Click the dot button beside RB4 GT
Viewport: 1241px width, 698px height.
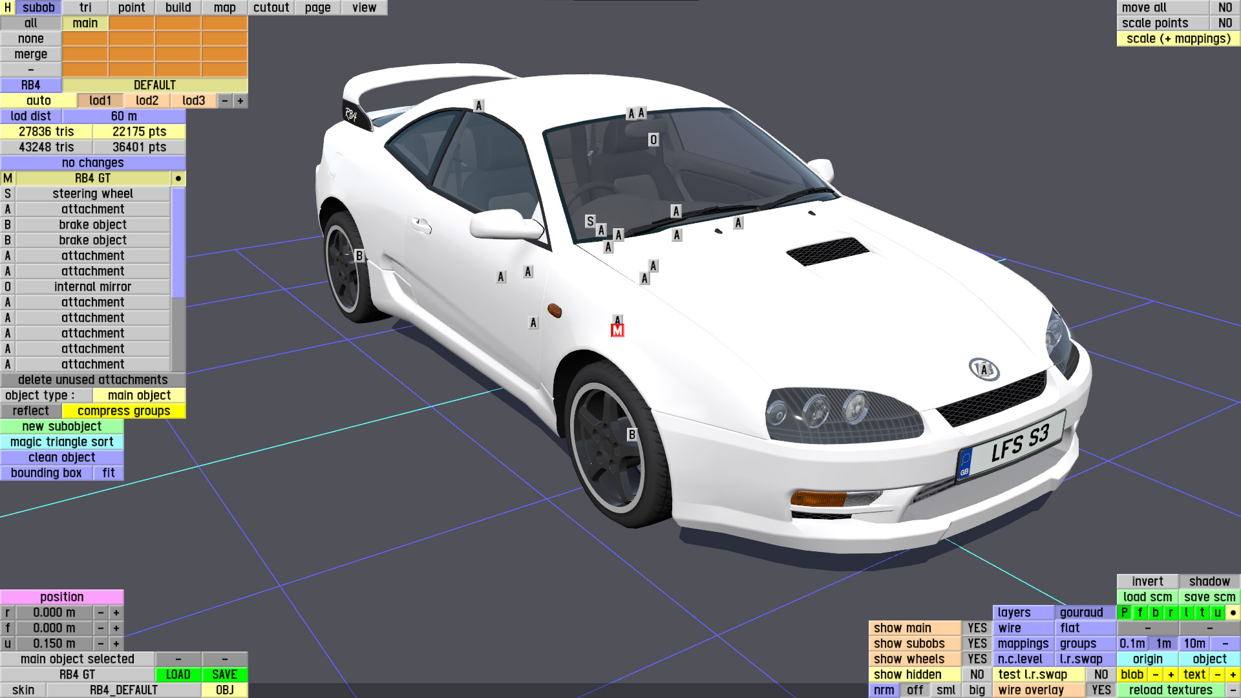pyautogui.click(x=178, y=178)
